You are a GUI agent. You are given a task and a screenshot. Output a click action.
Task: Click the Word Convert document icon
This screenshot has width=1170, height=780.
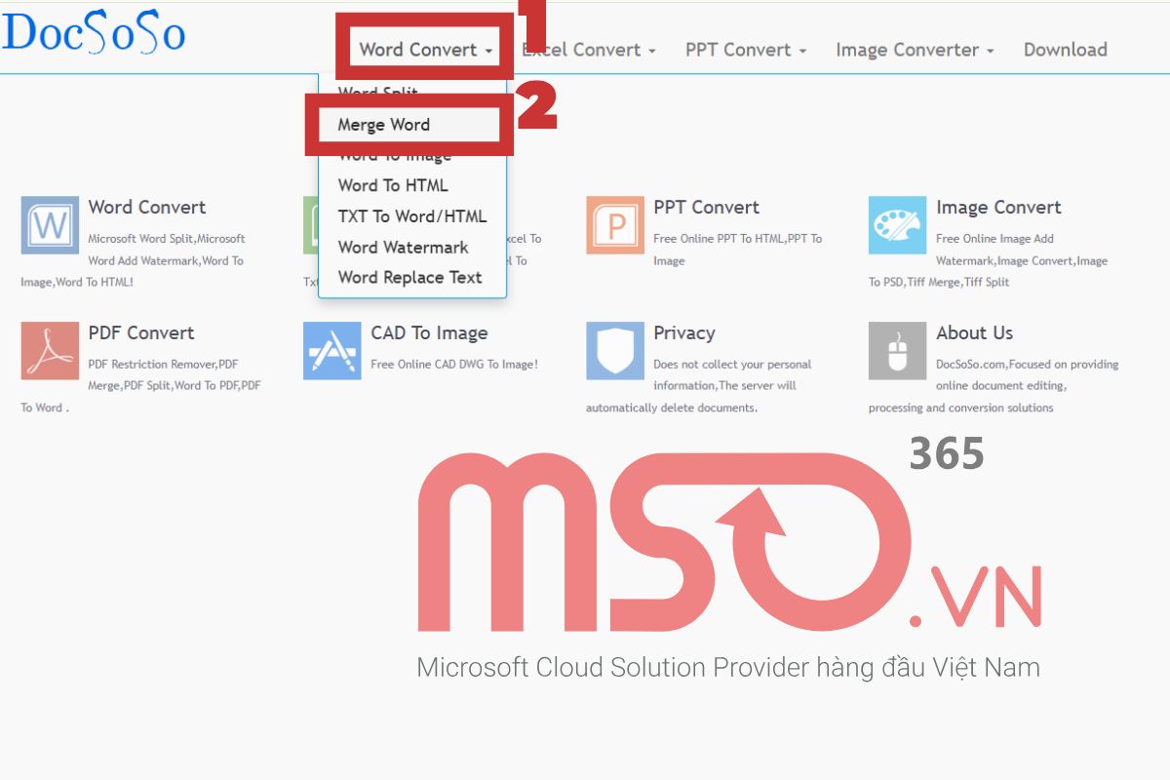(x=50, y=225)
